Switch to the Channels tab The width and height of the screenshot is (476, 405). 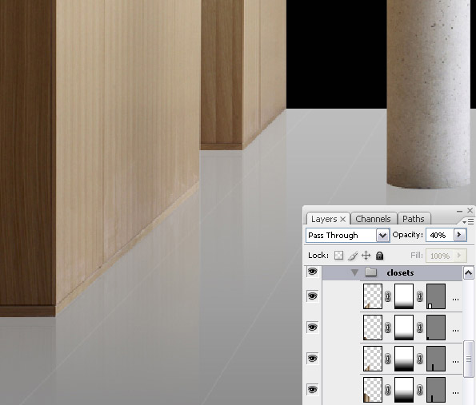click(373, 219)
